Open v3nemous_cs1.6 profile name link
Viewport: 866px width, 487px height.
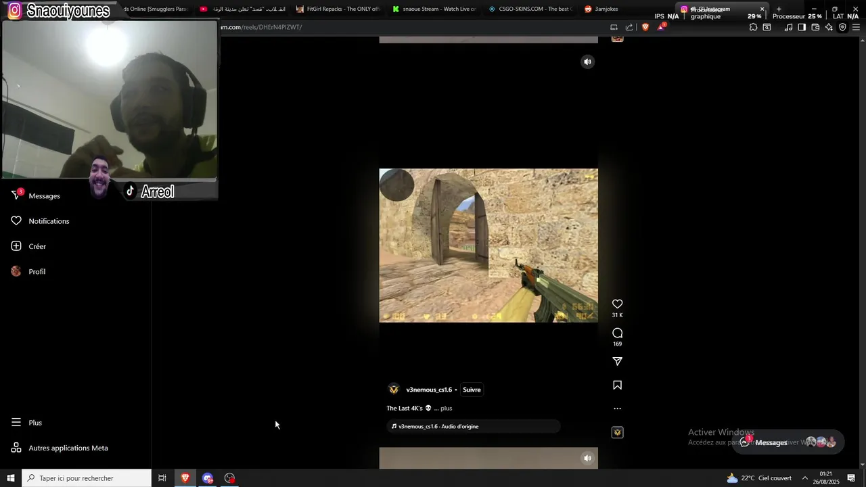click(x=429, y=390)
